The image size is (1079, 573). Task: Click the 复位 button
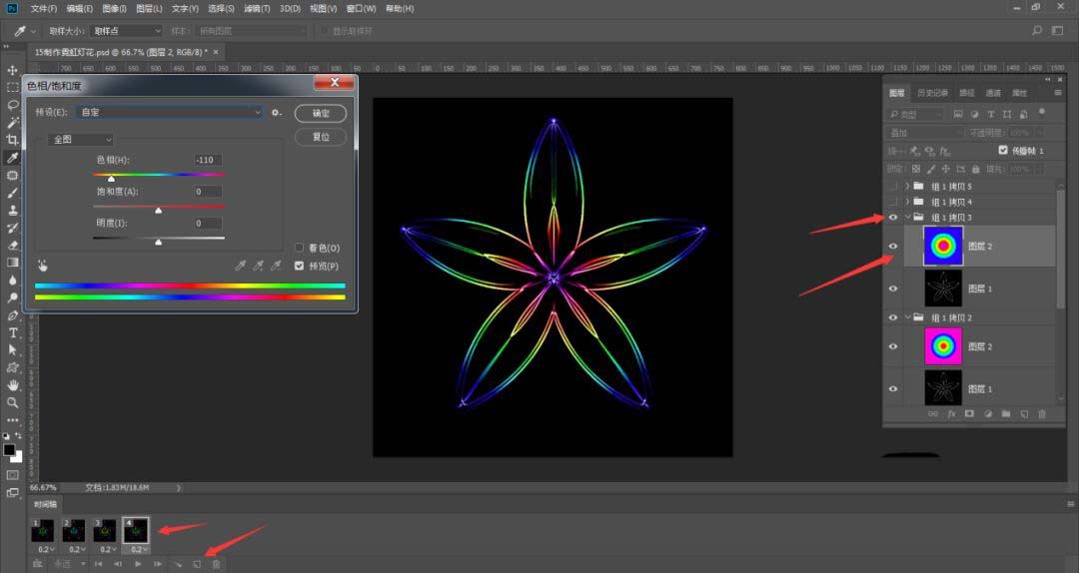[x=321, y=137]
